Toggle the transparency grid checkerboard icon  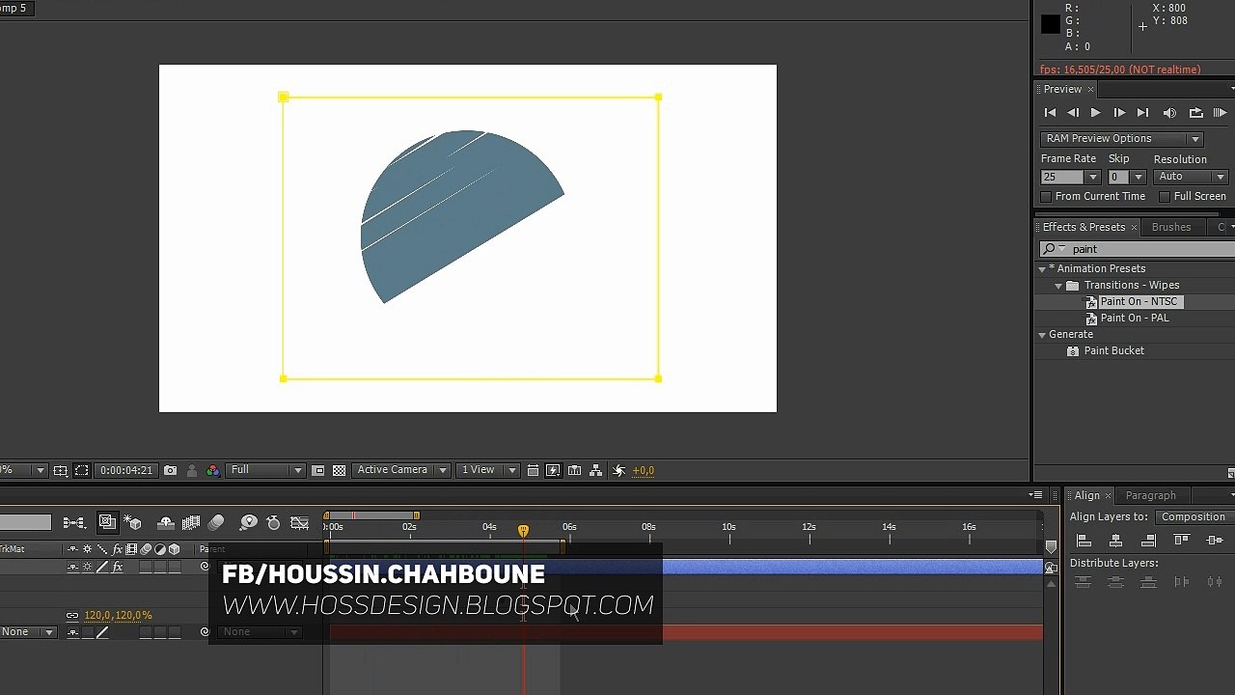coord(340,471)
